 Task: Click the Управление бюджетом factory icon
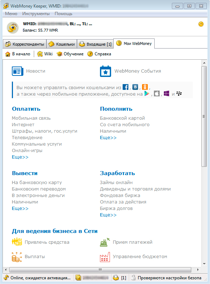pyautogui.click(x=105, y=257)
